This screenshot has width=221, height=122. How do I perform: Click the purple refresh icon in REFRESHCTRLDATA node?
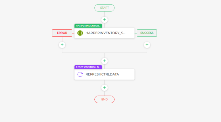(80, 74)
